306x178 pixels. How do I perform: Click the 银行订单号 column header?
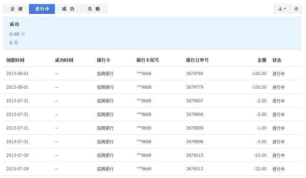pos(197,60)
